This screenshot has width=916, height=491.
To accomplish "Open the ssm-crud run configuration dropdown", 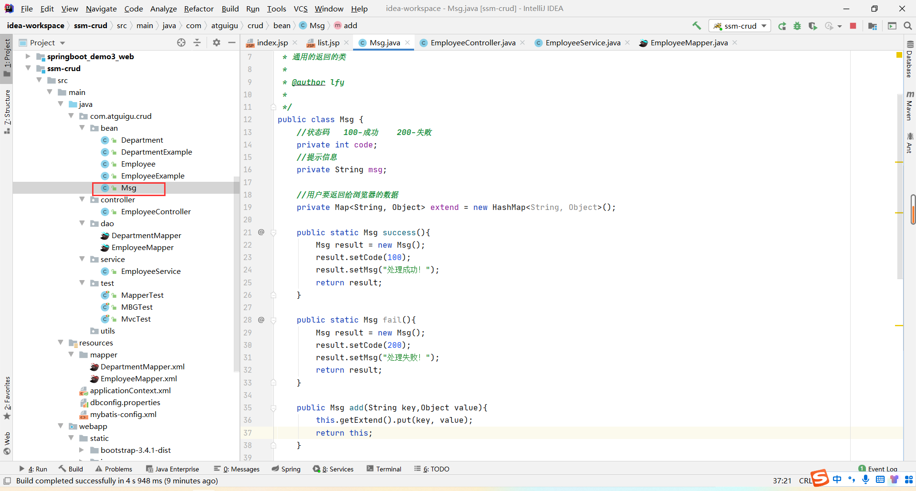I will click(740, 26).
